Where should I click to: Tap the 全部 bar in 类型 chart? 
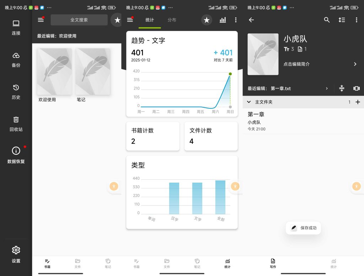point(220,197)
